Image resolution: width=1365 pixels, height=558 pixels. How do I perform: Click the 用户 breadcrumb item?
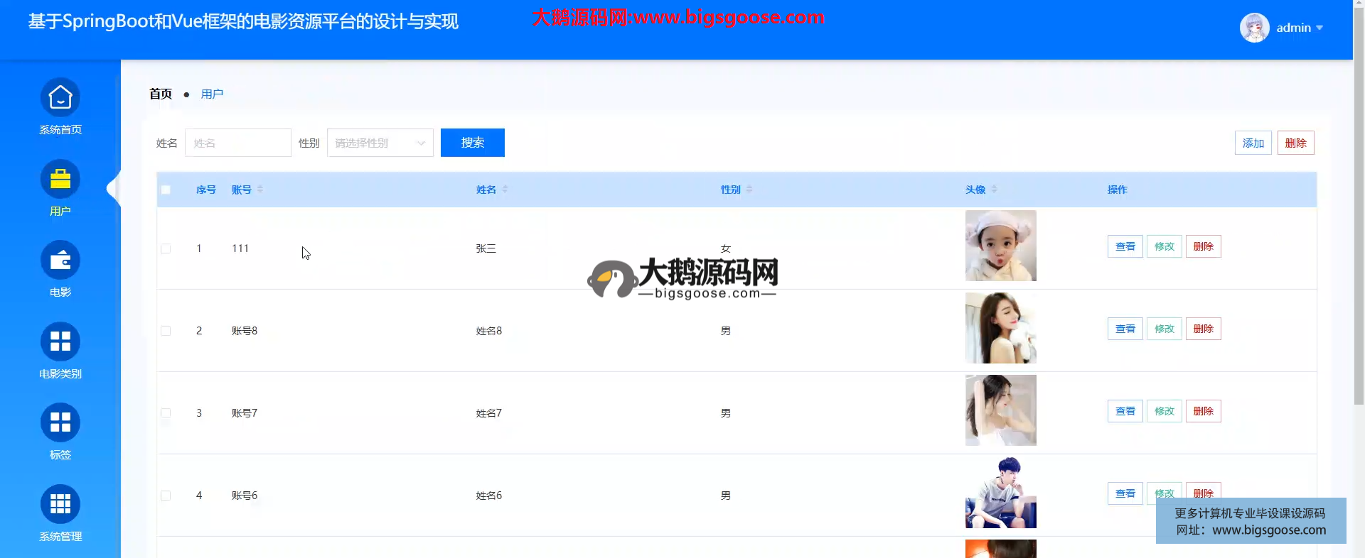(x=212, y=94)
